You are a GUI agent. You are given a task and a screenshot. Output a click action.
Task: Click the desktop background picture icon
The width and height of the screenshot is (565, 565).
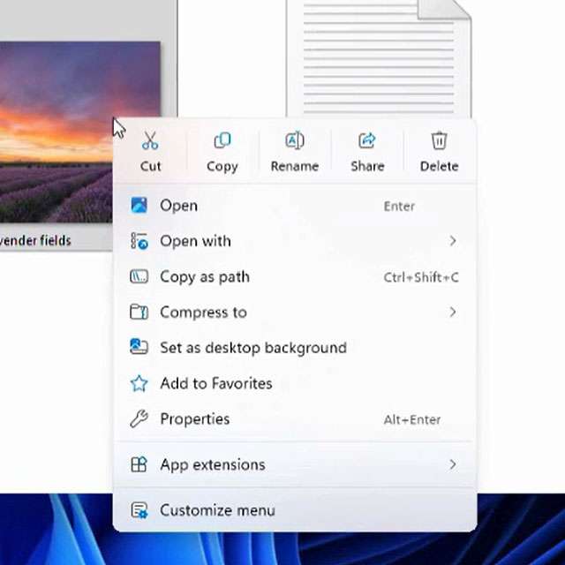pos(139,347)
